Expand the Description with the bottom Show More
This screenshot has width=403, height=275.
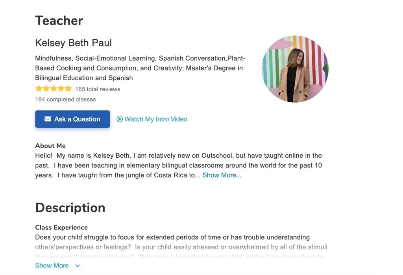point(52,265)
